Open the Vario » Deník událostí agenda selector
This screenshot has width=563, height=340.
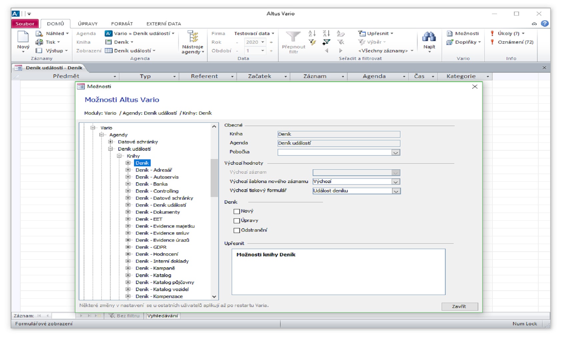click(140, 33)
